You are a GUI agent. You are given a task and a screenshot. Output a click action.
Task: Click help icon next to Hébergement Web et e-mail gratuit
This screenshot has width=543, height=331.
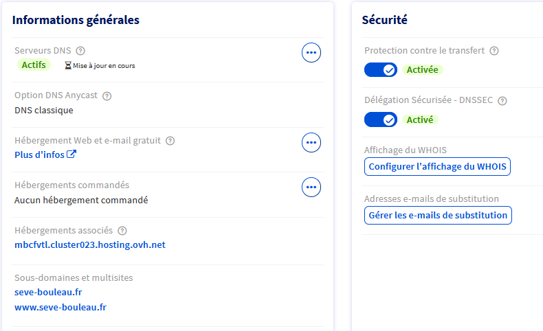170,141
